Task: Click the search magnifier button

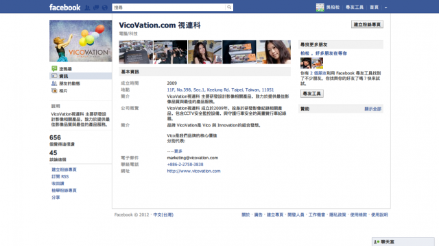Action: tap(229, 8)
